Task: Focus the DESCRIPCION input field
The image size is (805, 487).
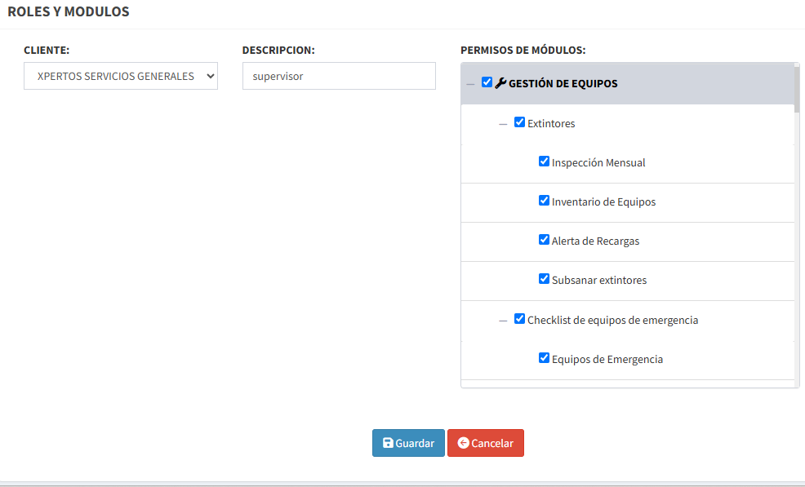Action: pyautogui.click(x=339, y=76)
